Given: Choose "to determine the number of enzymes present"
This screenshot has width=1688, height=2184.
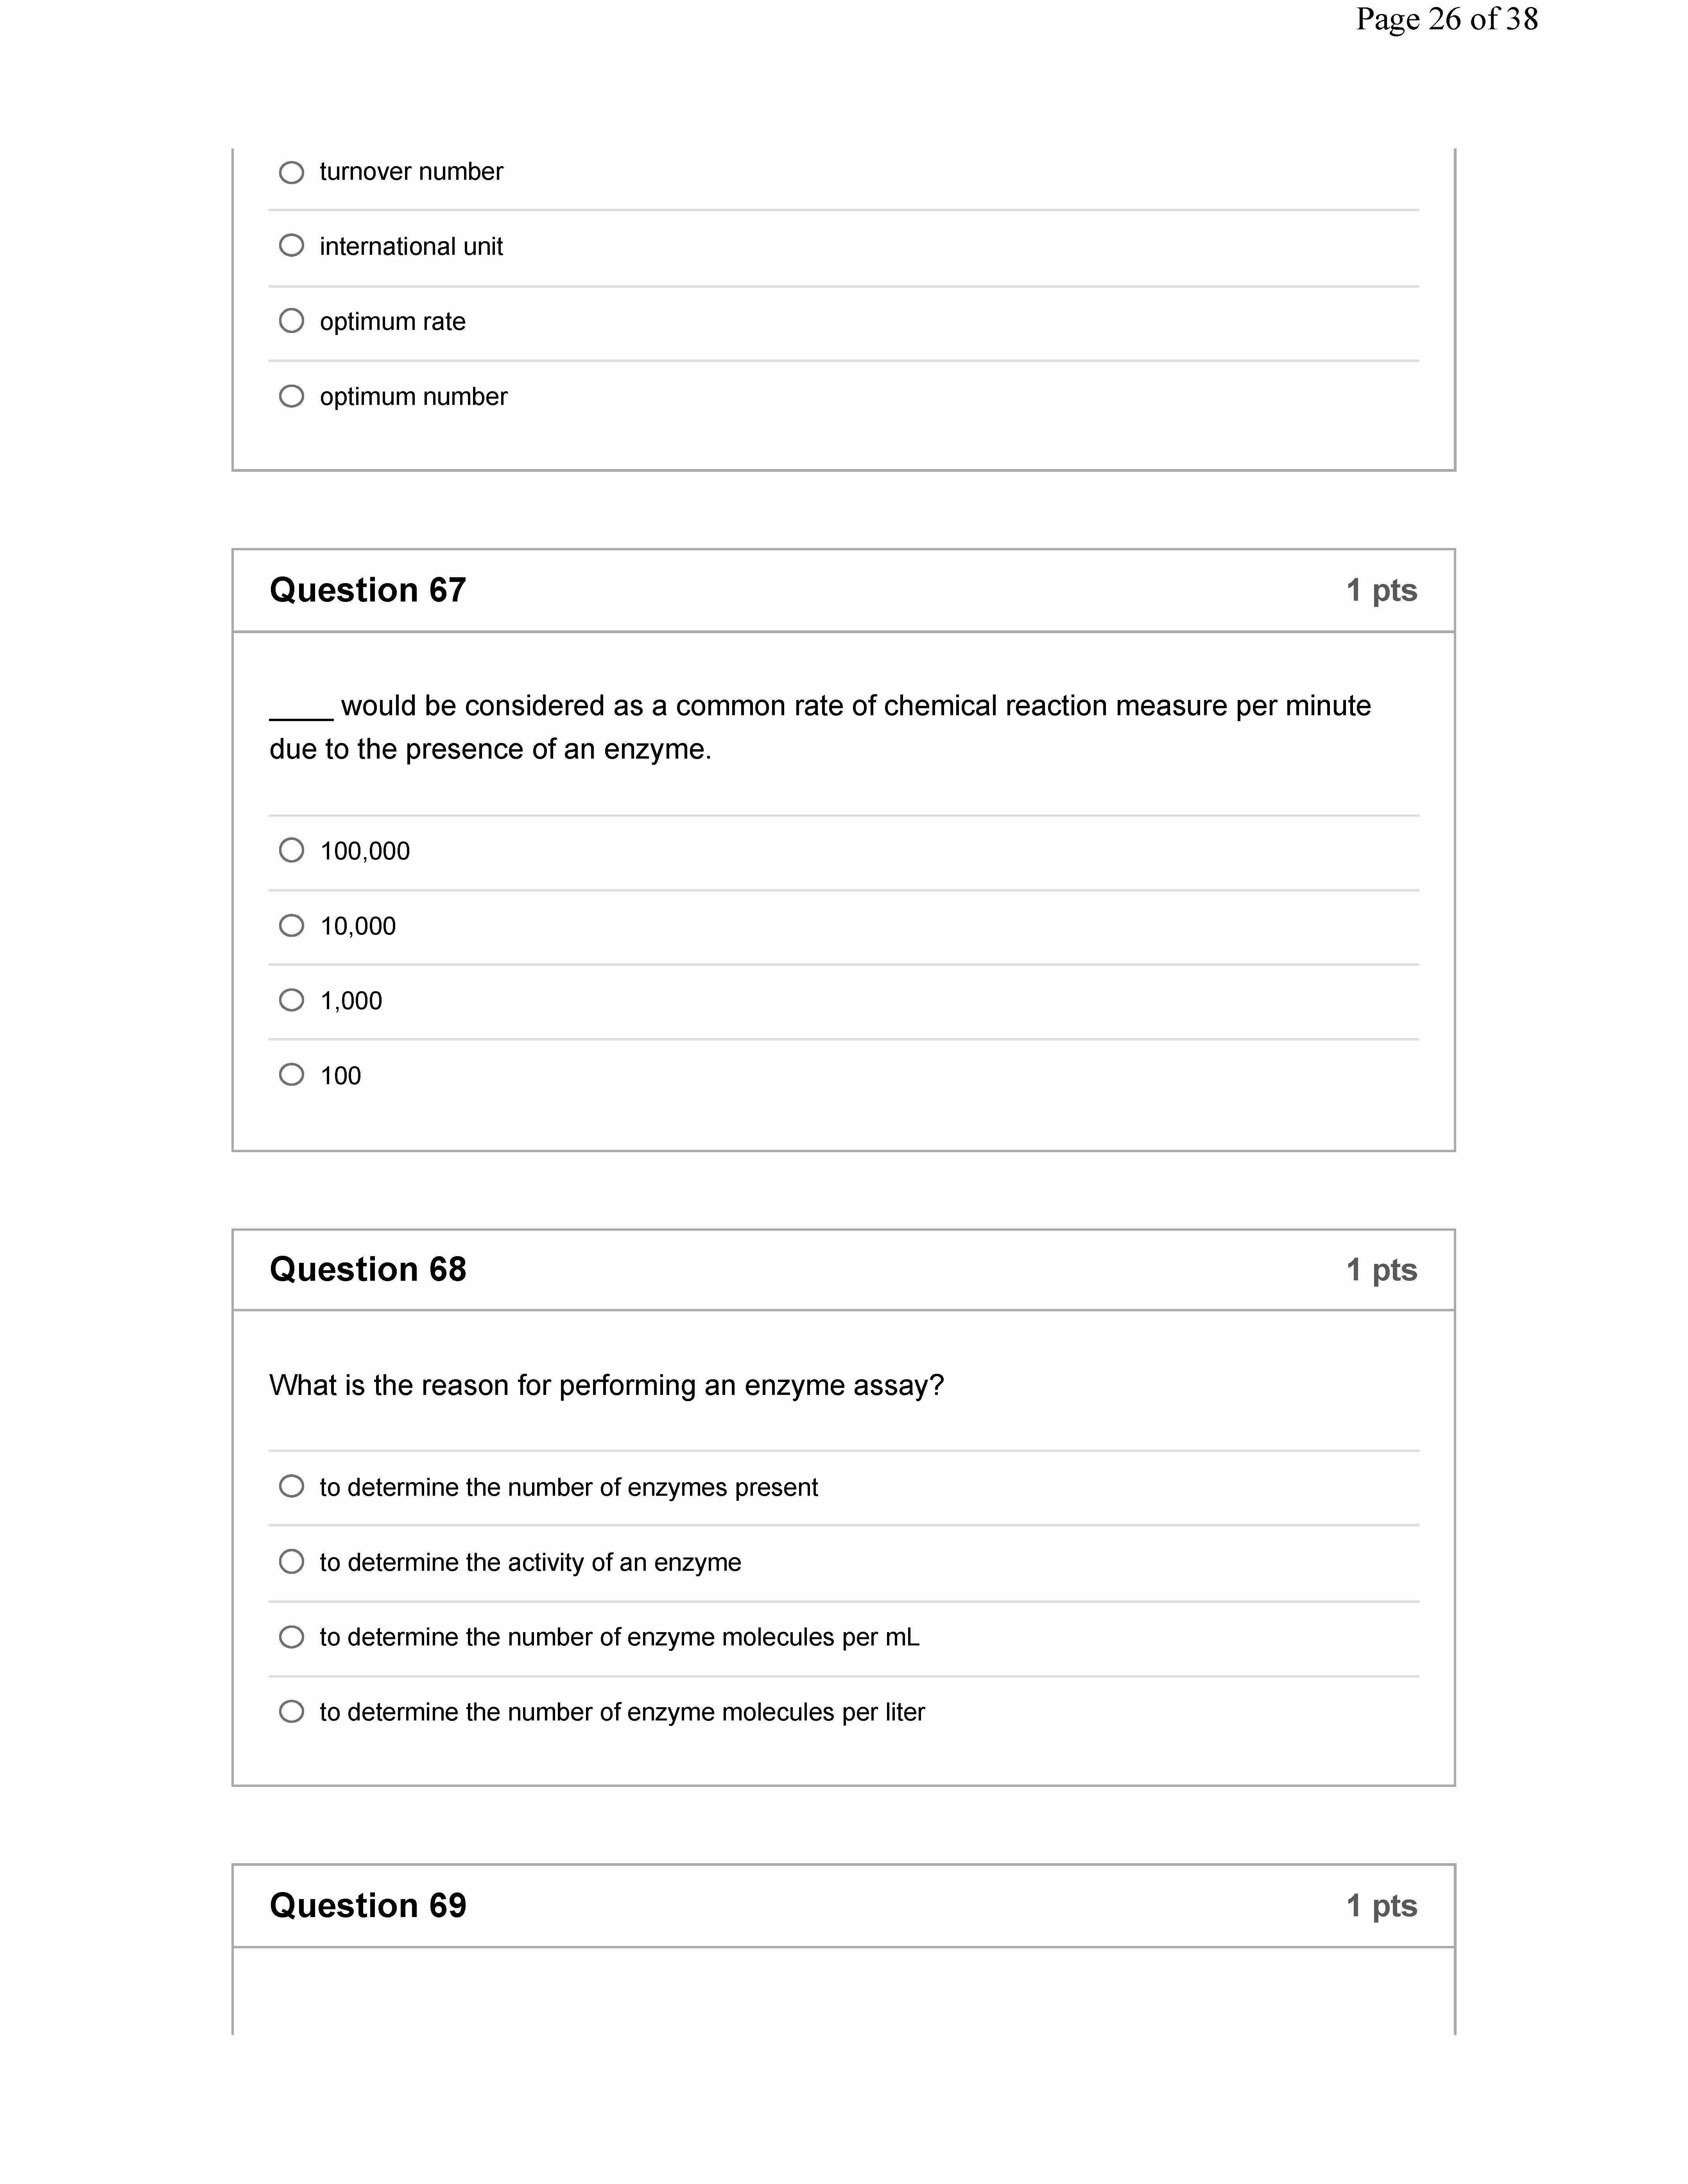Looking at the screenshot, I should [x=291, y=1487].
